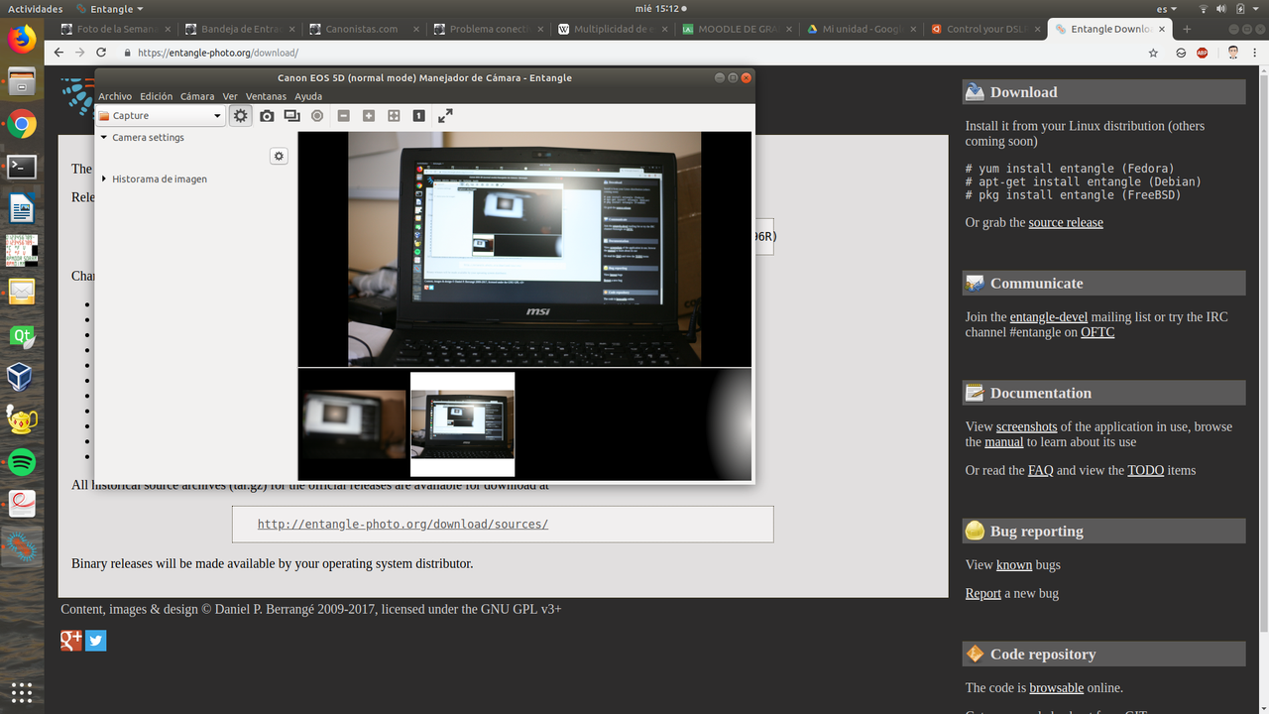This screenshot has width=1269, height=714.
Task: Open the Ver menu in Entangle
Action: pyautogui.click(x=230, y=96)
